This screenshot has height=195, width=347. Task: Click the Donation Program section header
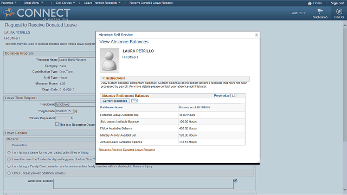coord(20,54)
